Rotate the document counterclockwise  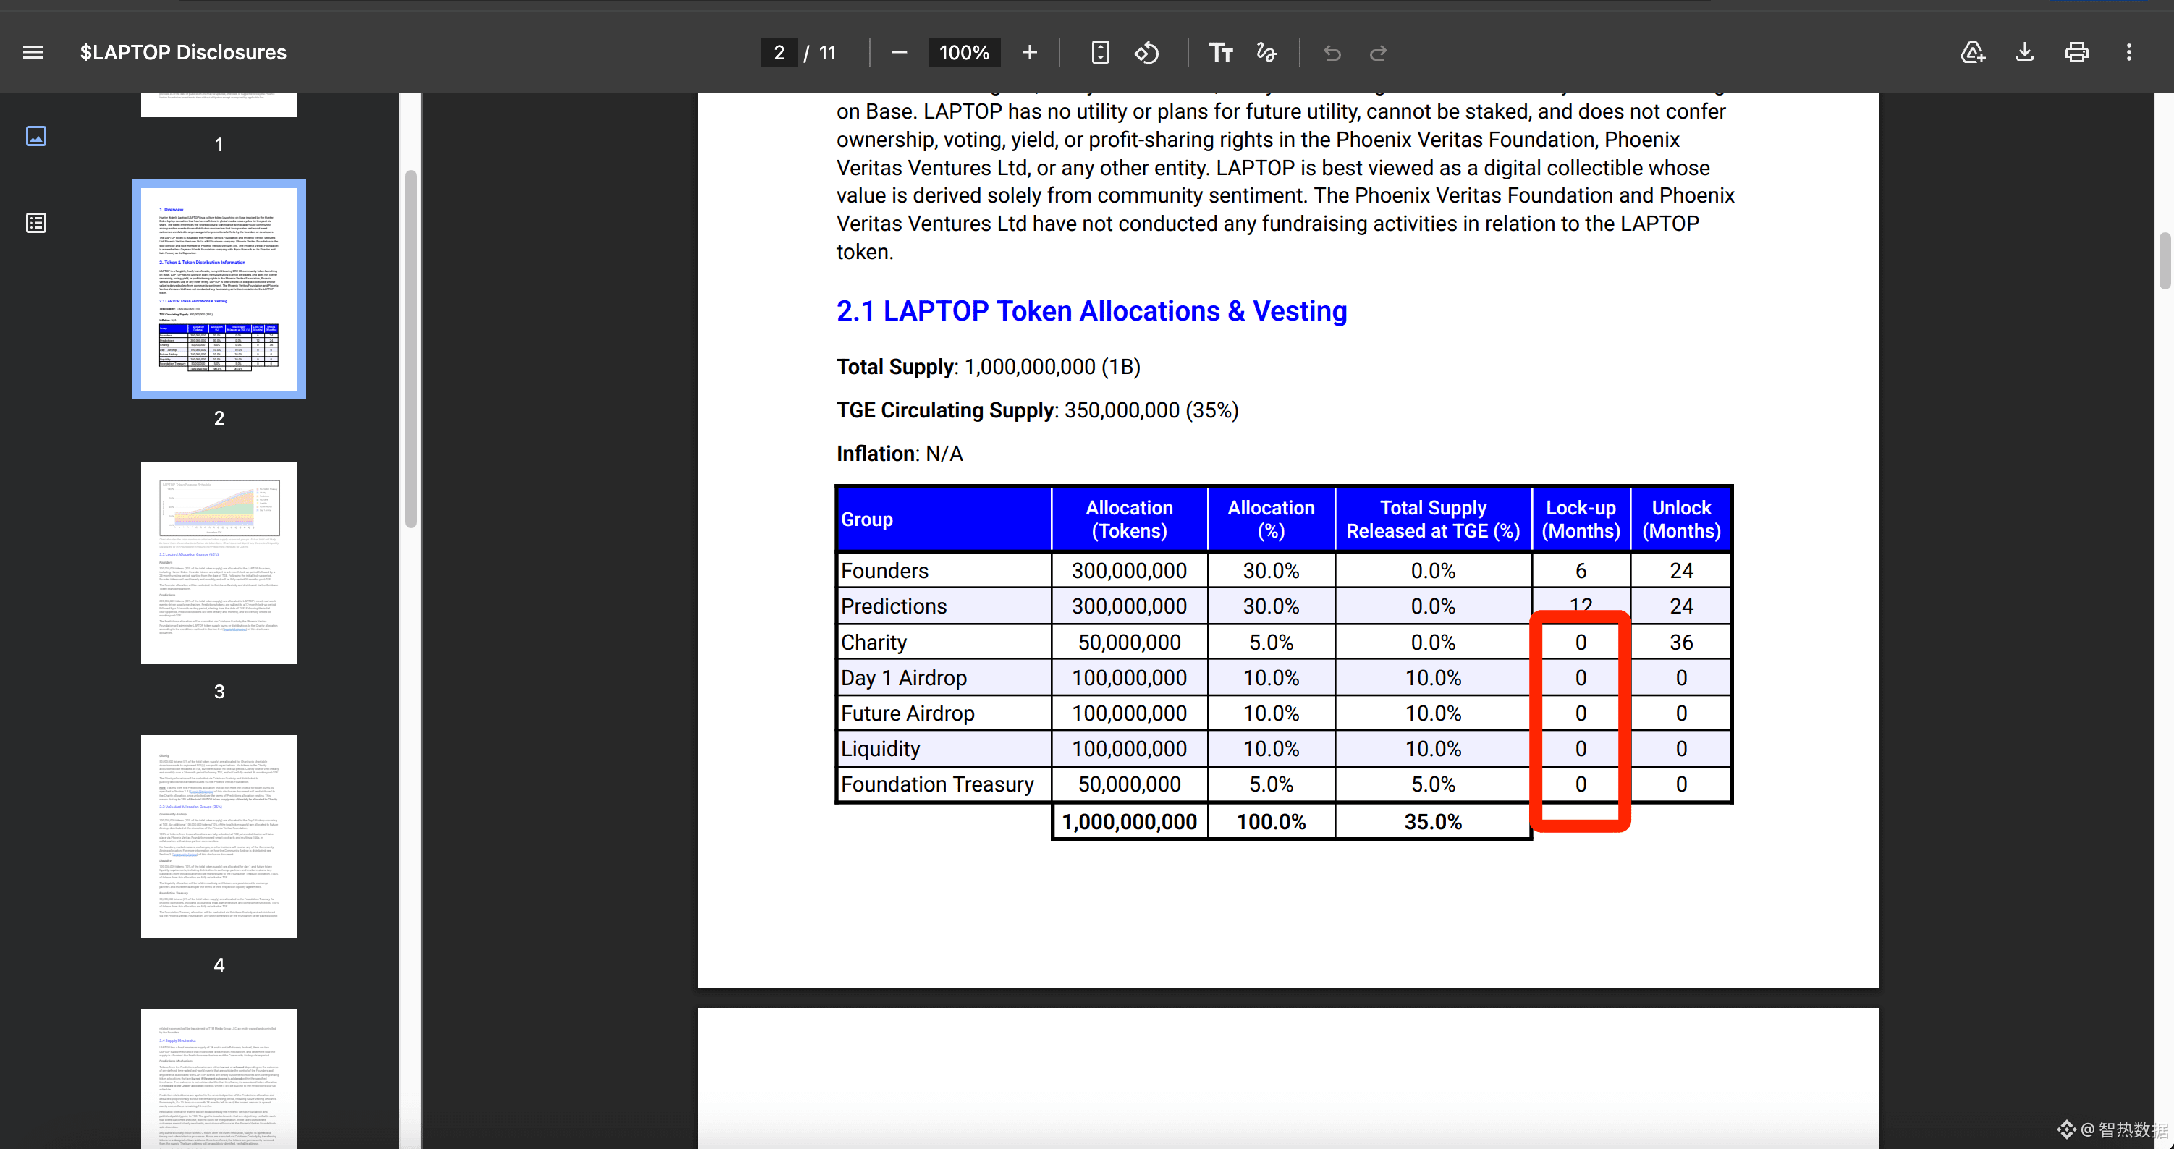(x=1147, y=52)
